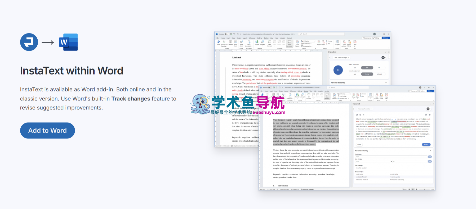Screen dimensions: 476x209
Task: Select auto under Dialect adjustment
Action: [355, 68]
